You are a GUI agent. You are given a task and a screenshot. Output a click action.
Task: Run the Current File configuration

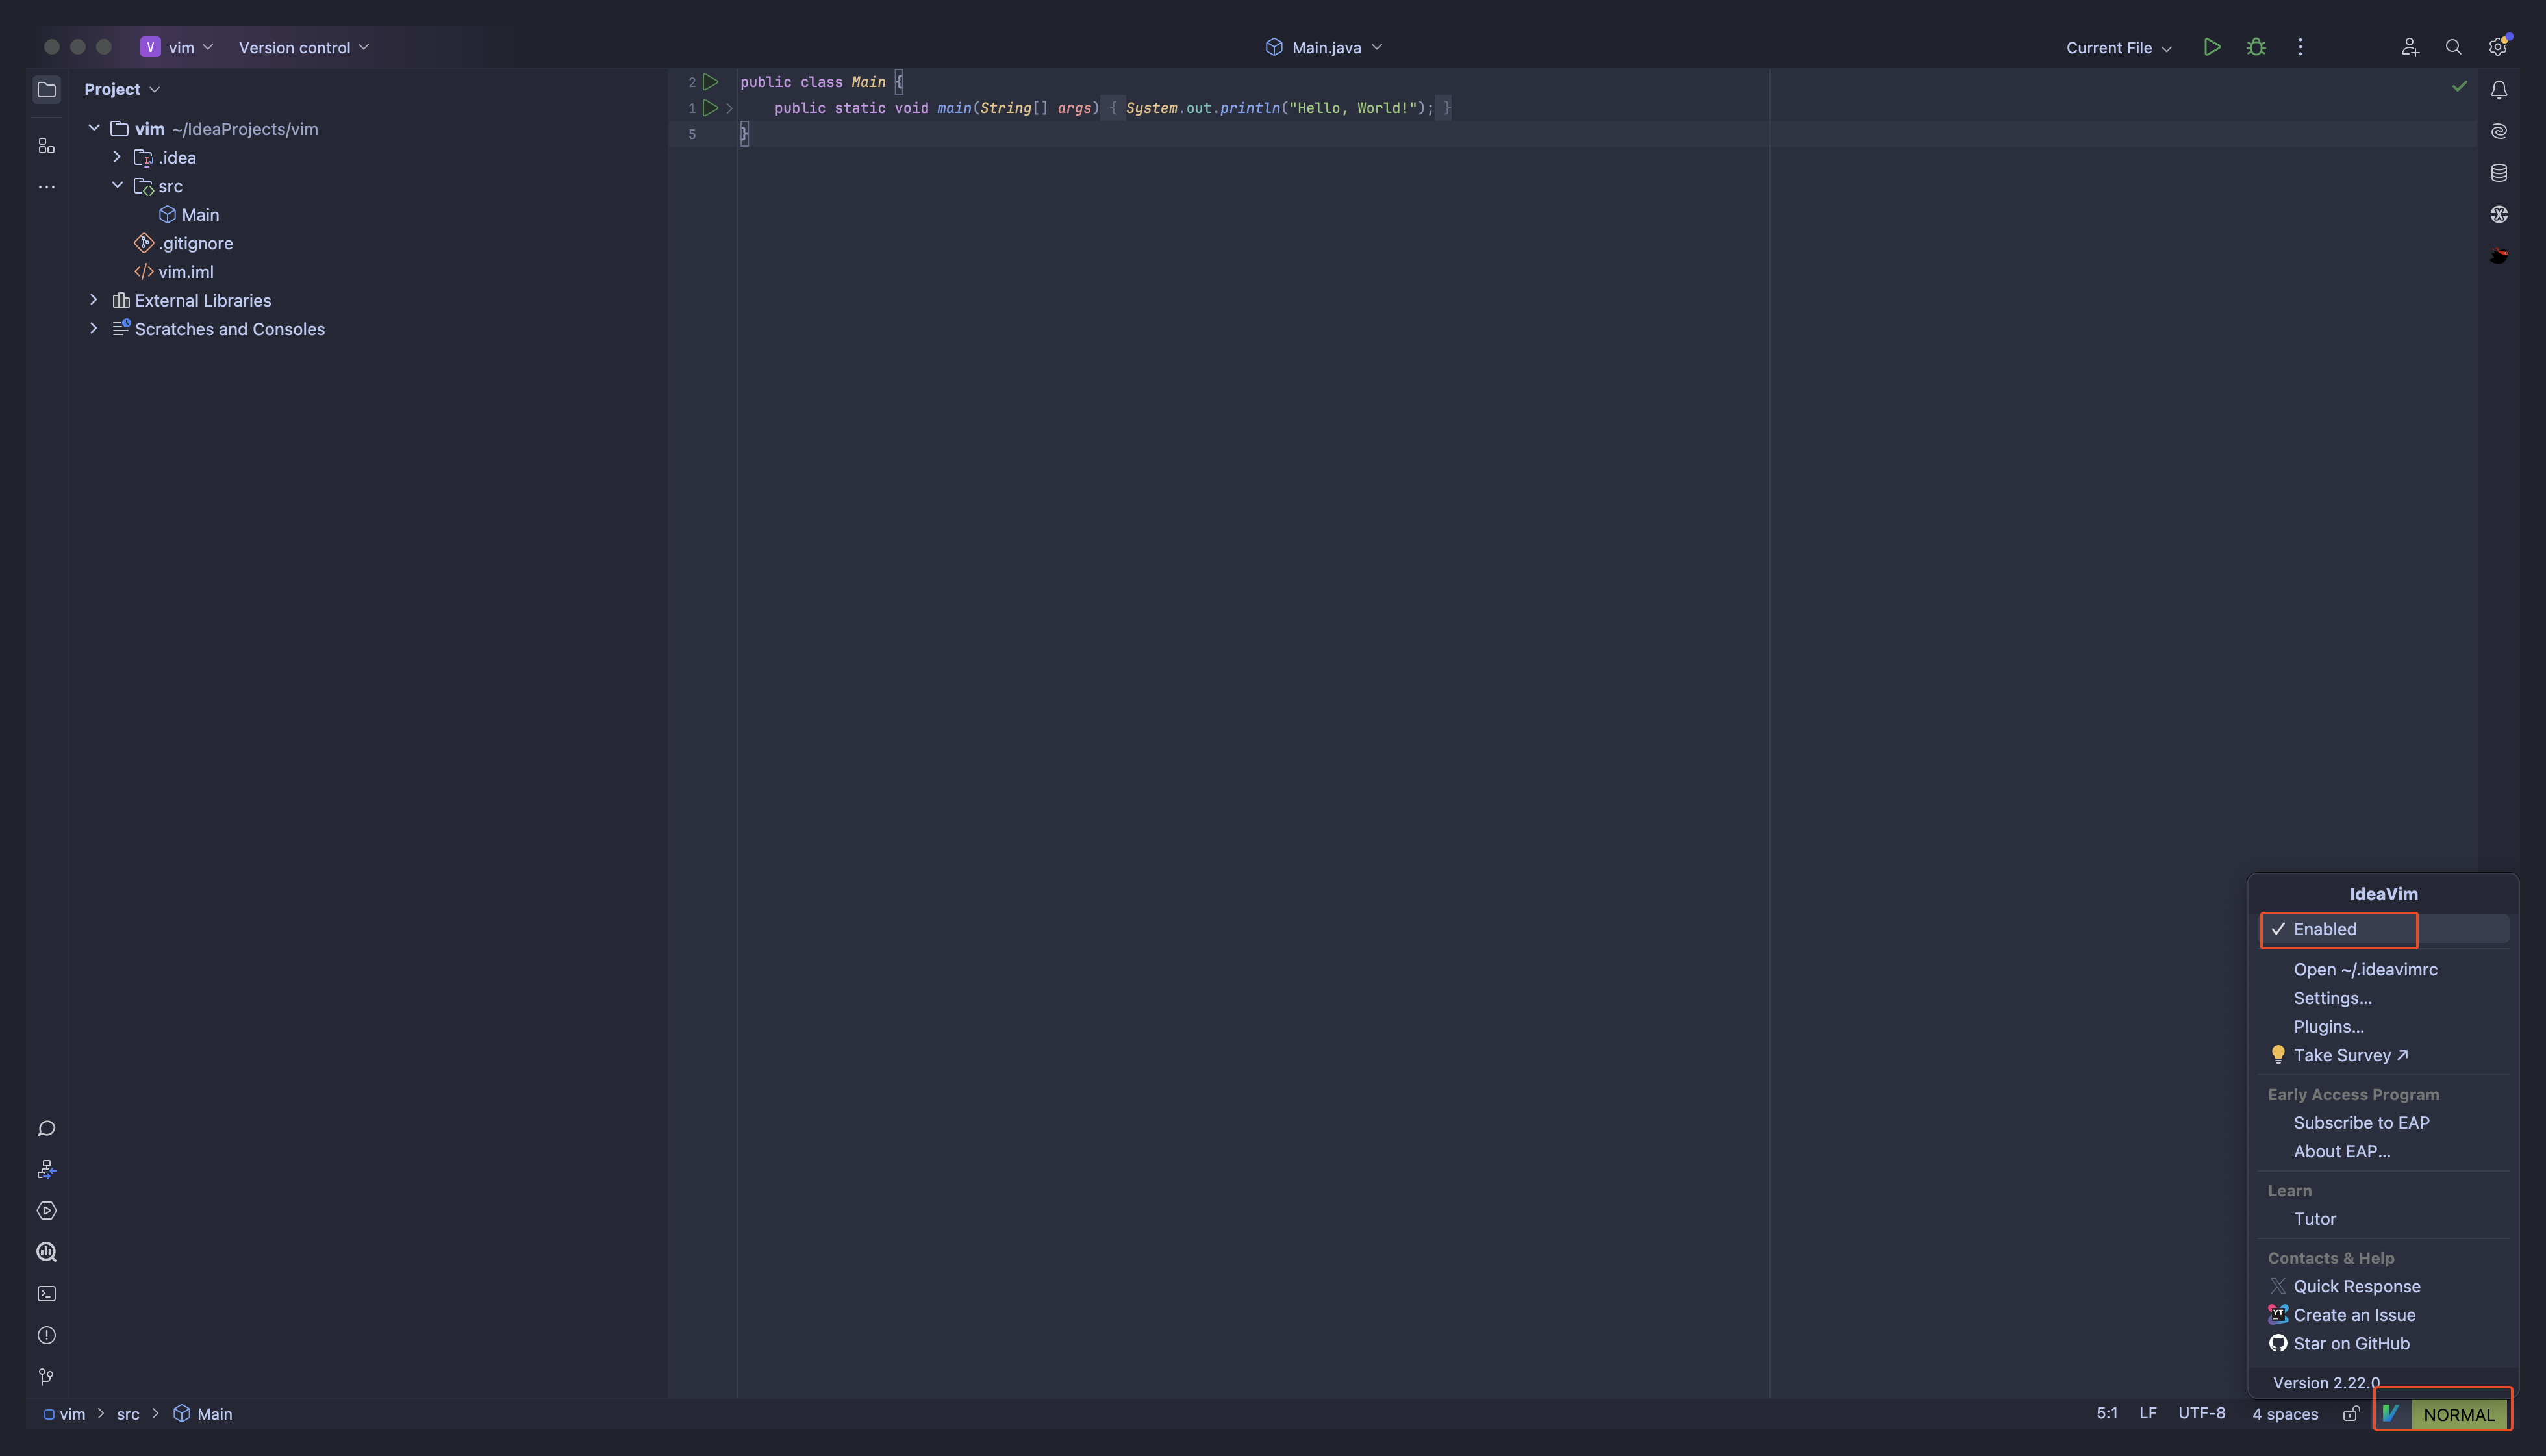(2212, 47)
